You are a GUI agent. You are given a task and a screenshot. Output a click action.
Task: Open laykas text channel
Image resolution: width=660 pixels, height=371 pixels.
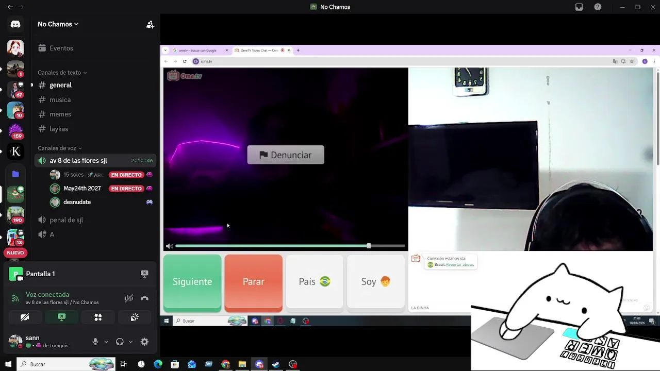tap(95, 129)
